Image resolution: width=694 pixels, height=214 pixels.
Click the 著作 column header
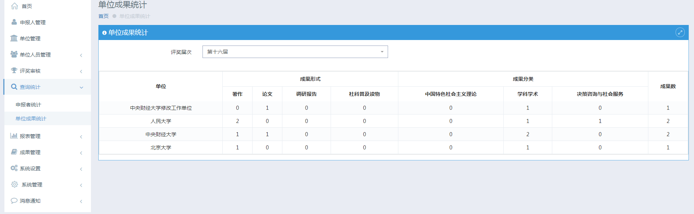tap(237, 94)
